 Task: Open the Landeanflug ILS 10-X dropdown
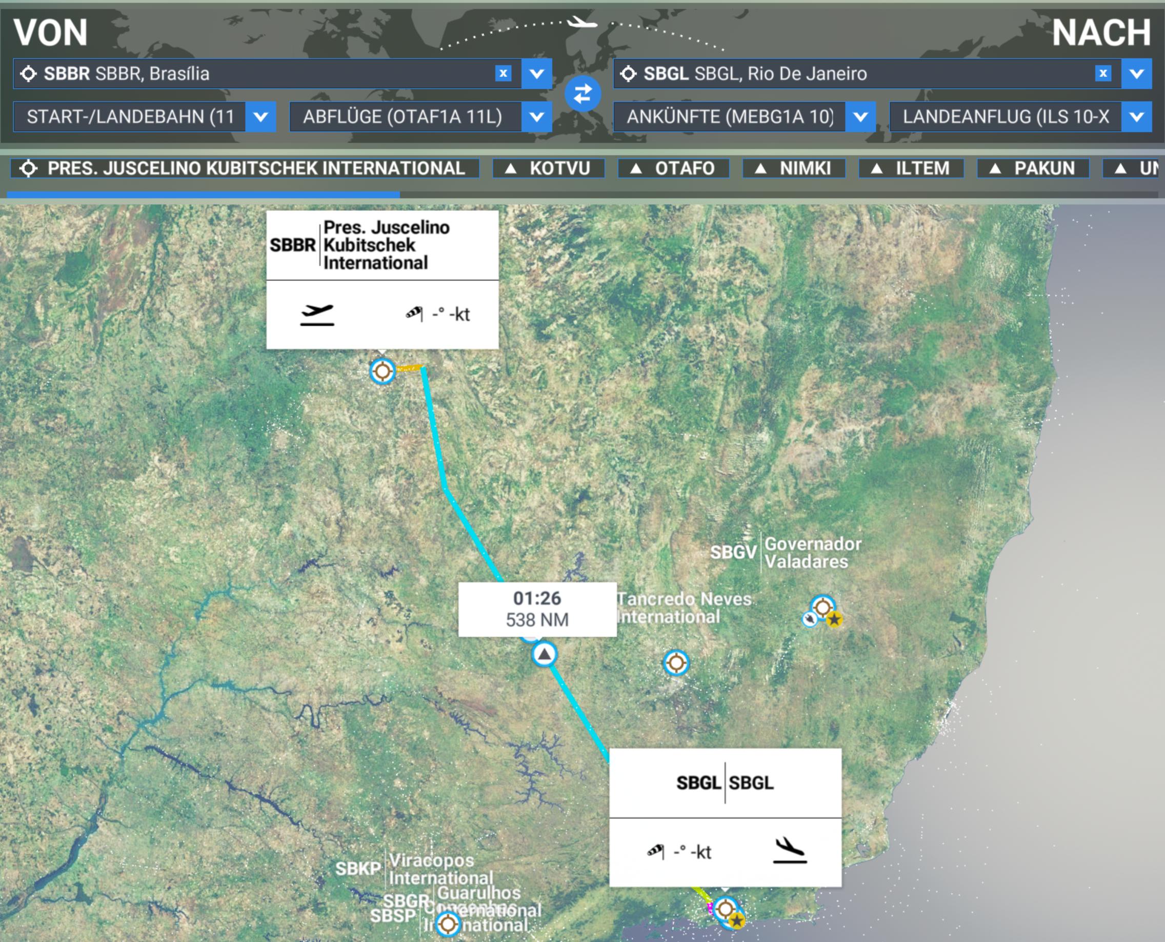(1020, 116)
